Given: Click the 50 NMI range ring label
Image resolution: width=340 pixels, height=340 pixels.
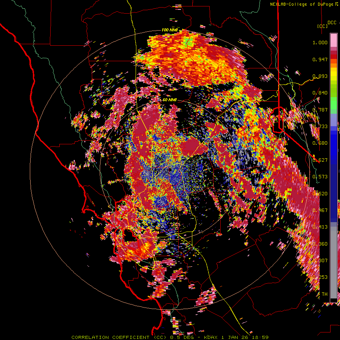Looking at the screenshot, I should click(x=170, y=100).
